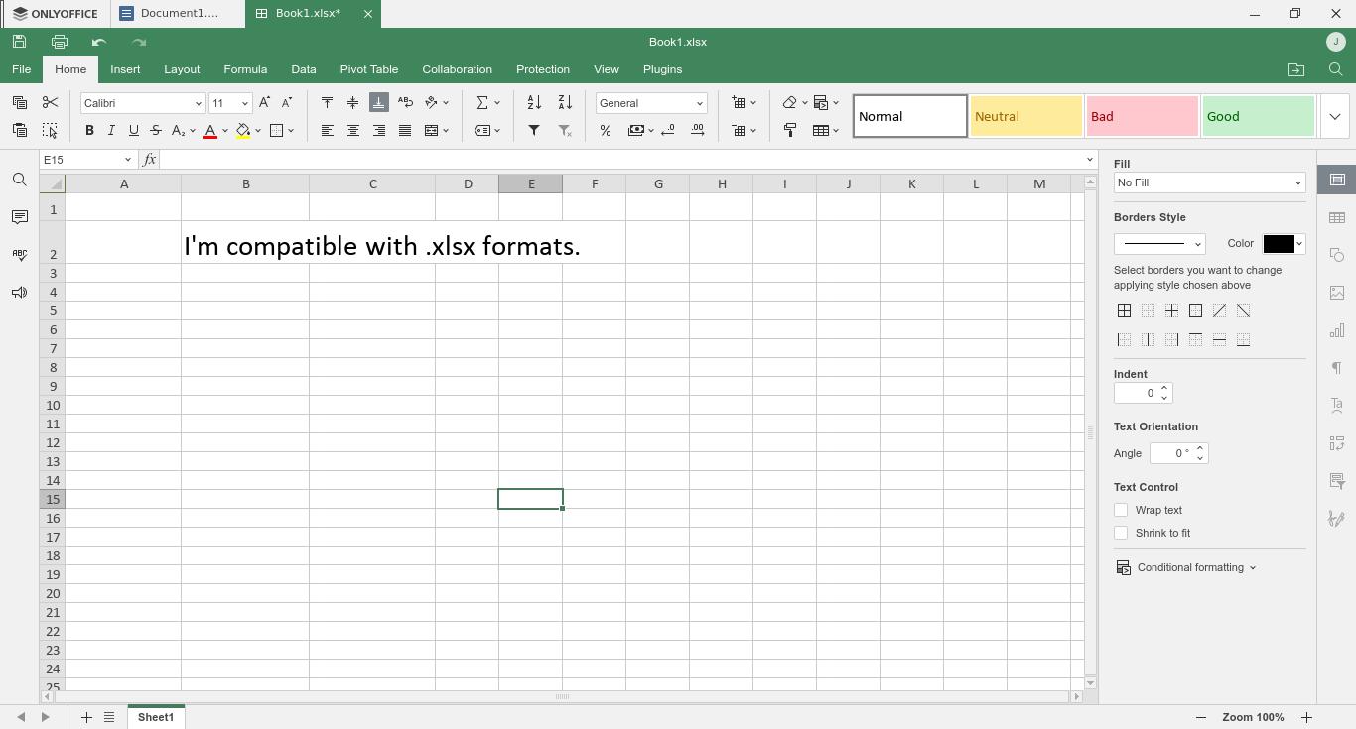Screen dimensions: 1356x729
Task: Click the Print icon in title bar
Action: [x=60, y=42]
